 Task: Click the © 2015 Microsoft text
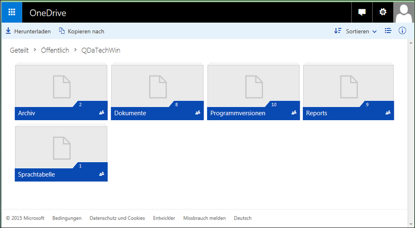[25, 218]
